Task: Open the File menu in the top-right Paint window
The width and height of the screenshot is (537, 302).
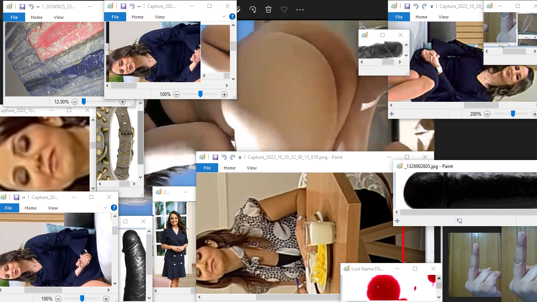Action: 399,17
